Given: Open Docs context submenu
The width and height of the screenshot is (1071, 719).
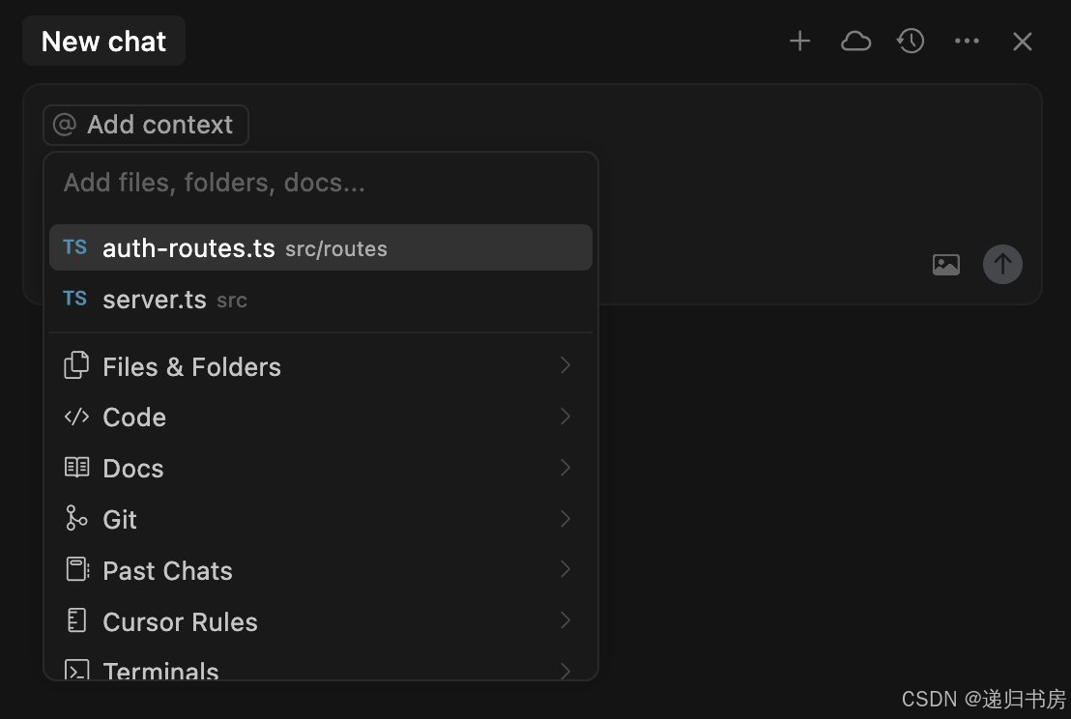Looking at the screenshot, I should pos(320,469).
